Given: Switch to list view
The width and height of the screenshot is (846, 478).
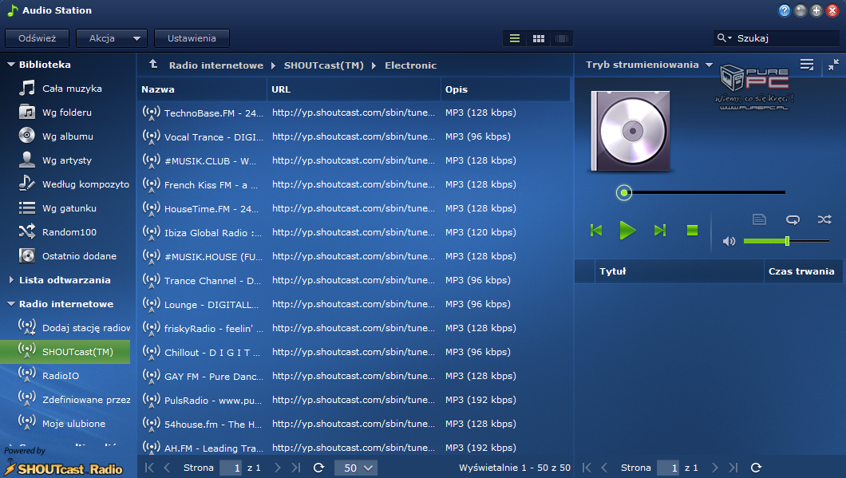Looking at the screenshot, I should [x=515, y=38].
